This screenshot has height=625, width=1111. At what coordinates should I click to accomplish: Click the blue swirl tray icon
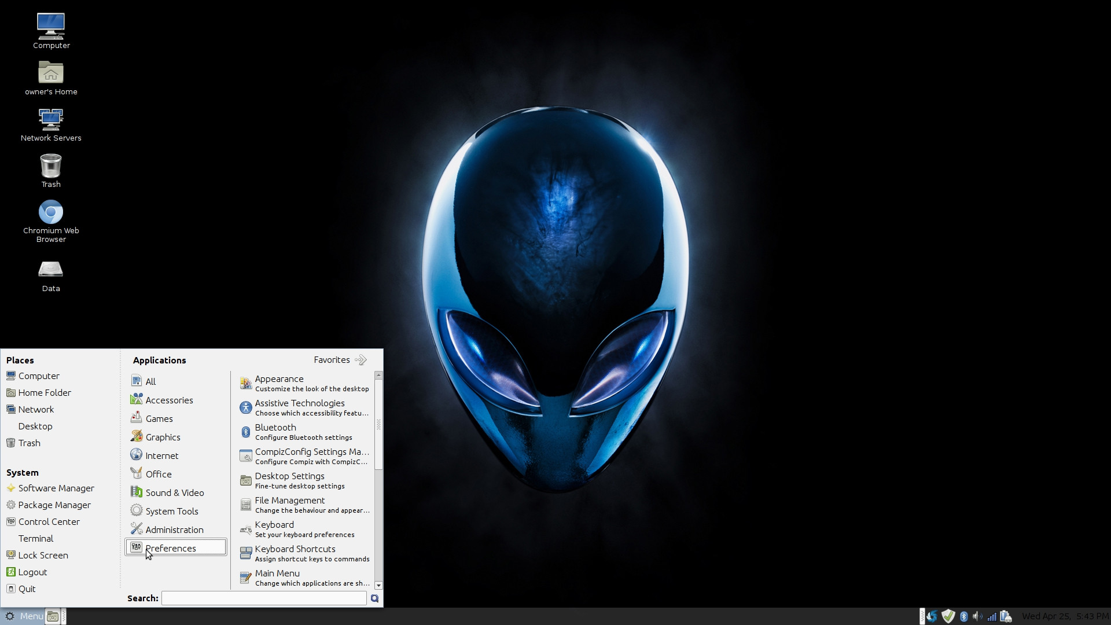click(932, 616)
